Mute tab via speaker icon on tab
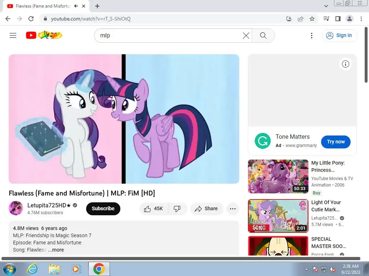Screen dimensions: 369x276 tap(76, 6)
